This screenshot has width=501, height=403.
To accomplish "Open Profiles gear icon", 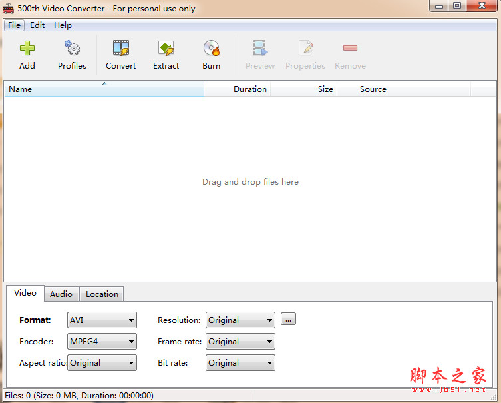I will coord(73,48).
